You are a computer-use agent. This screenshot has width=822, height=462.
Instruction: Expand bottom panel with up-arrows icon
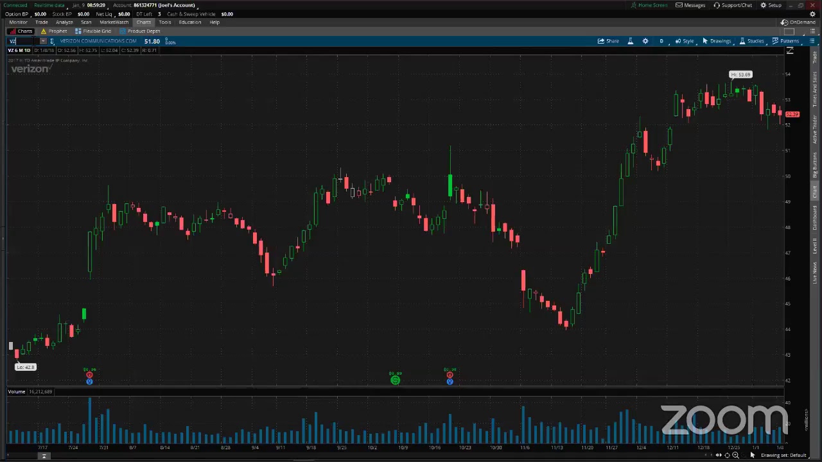tap(44, 456)
